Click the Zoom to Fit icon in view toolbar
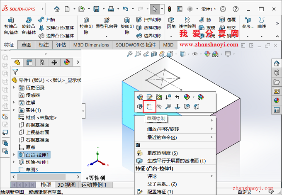 (129, 54)
